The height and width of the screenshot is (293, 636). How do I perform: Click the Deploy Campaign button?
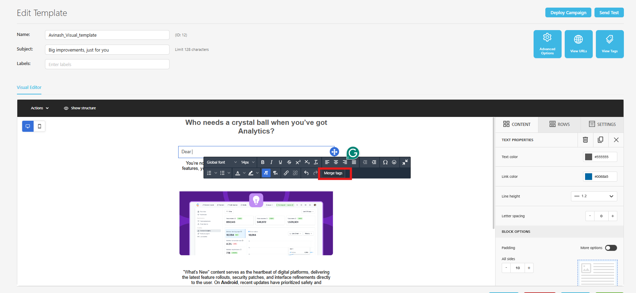pos(568,12)
